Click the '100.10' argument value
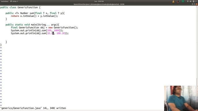Image resolution: width=198 pixels, height=111 pixels. 61,33
